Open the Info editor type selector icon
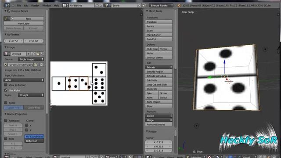The image size is (281, 158). (7, 5)
